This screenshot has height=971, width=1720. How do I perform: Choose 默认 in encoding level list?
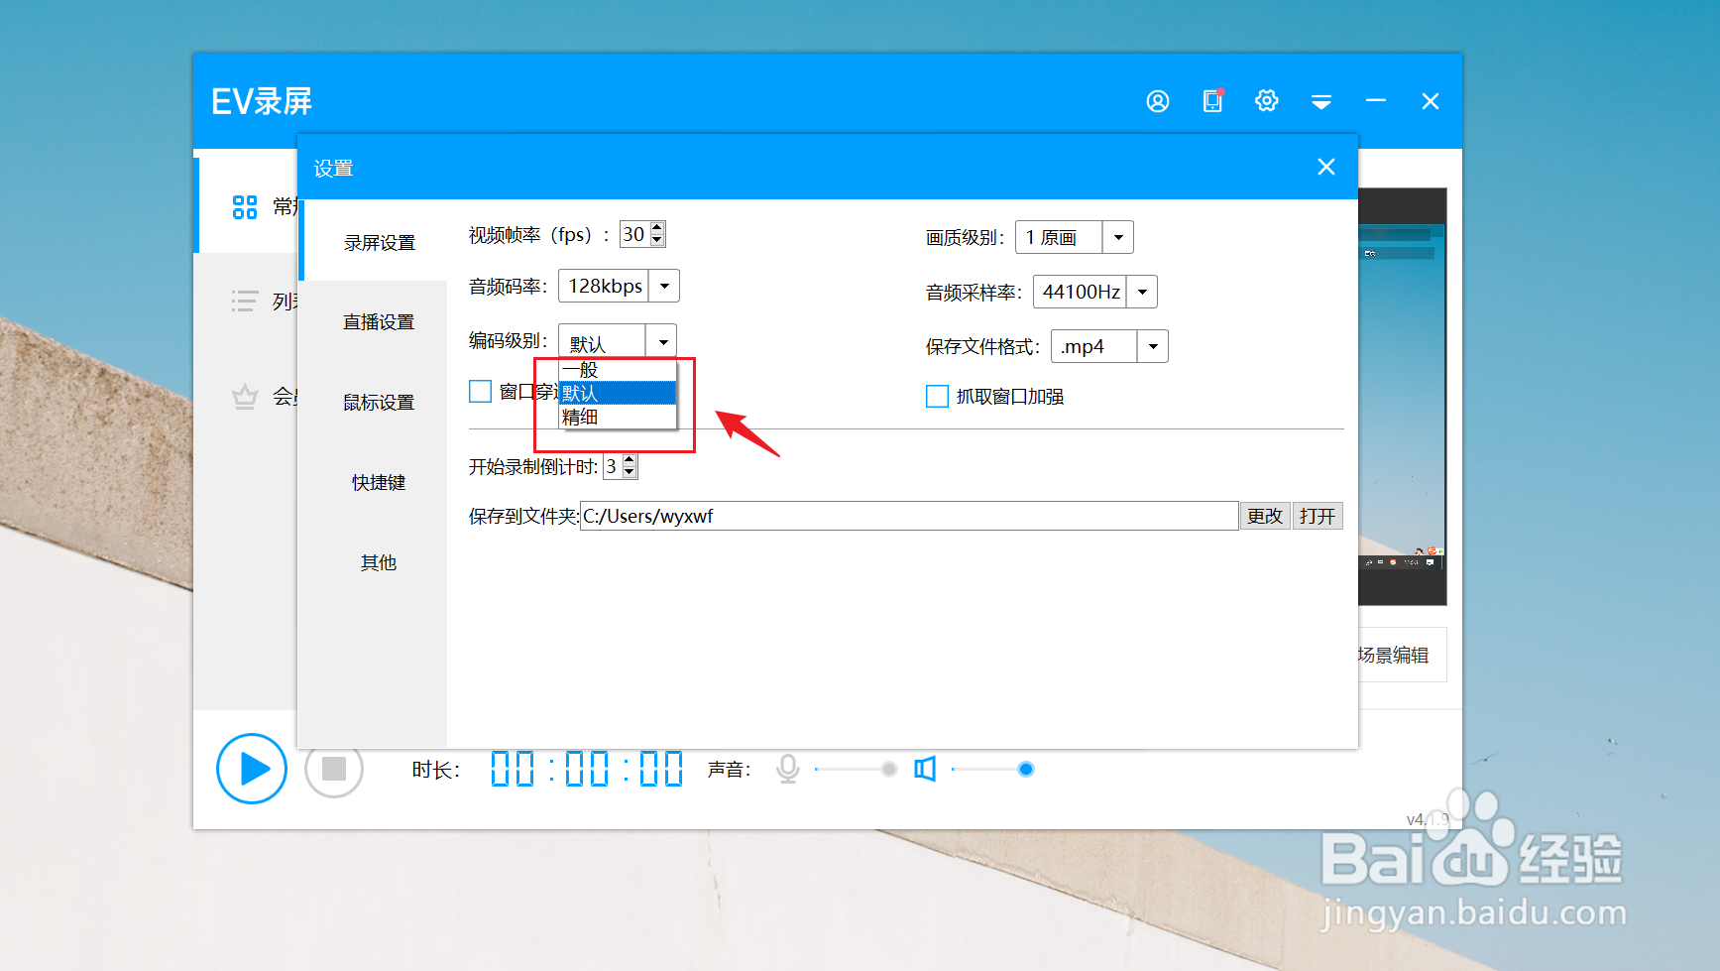tap(618, 394)
